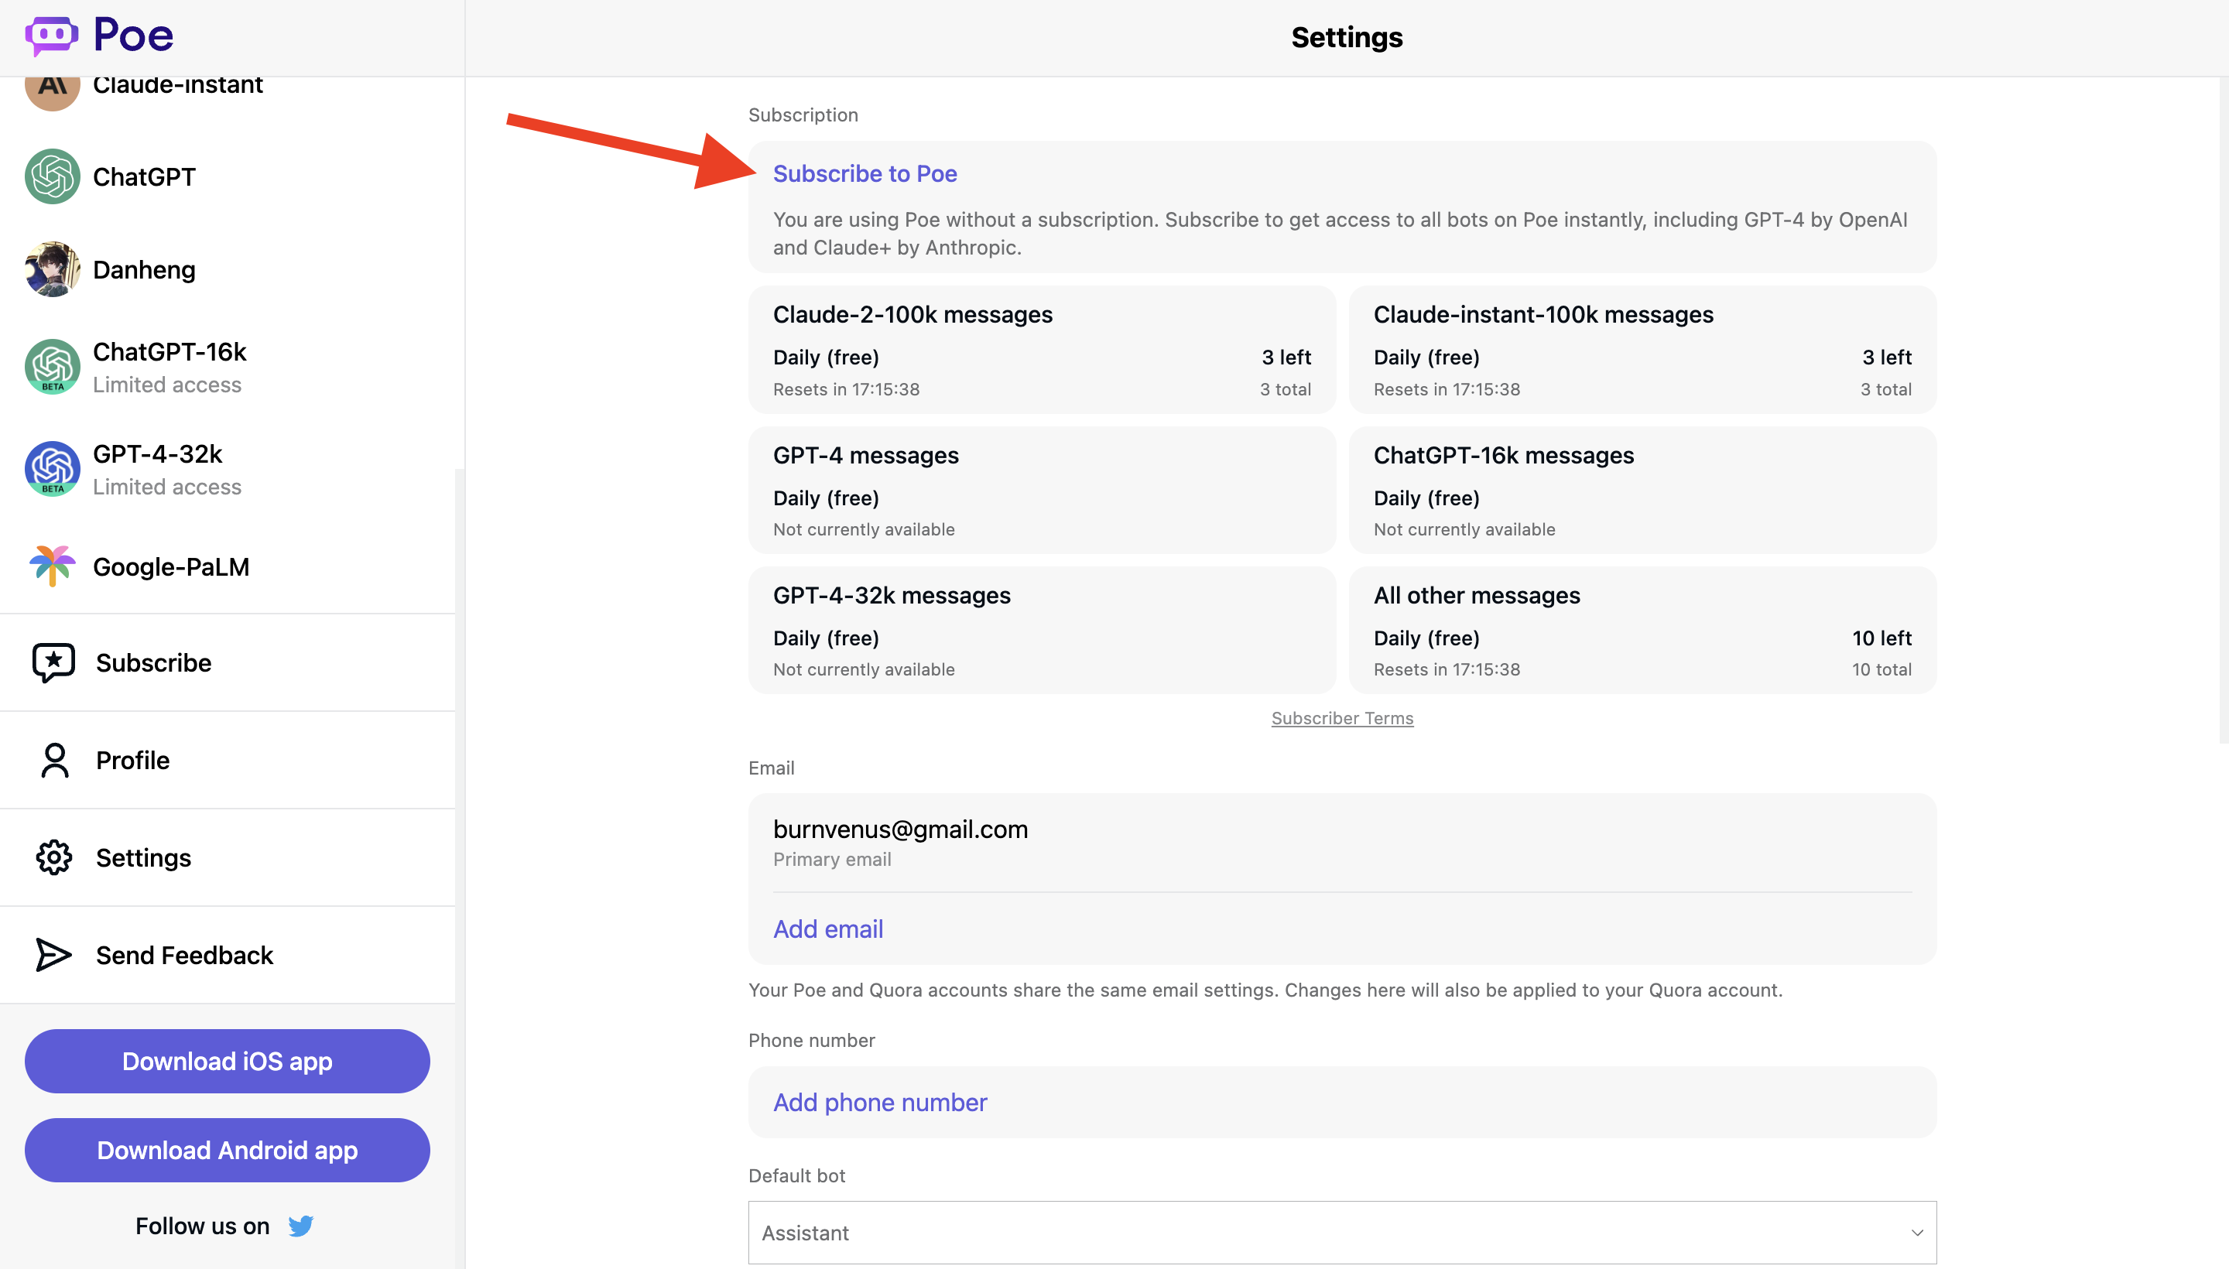
Task: Select Claude-instant in the sidebar
Action: (178, 85)
